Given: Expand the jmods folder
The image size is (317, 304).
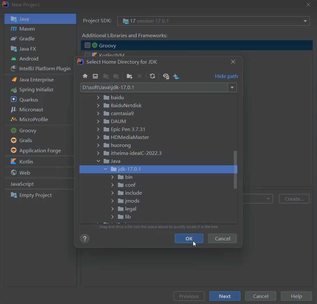Looking at the screenshot, I should point(112,201).
